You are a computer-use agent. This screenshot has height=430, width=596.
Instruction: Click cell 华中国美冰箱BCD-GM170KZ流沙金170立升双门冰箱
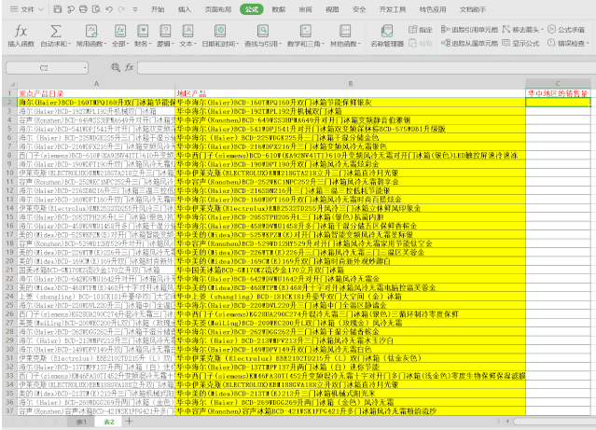(350, 270)
